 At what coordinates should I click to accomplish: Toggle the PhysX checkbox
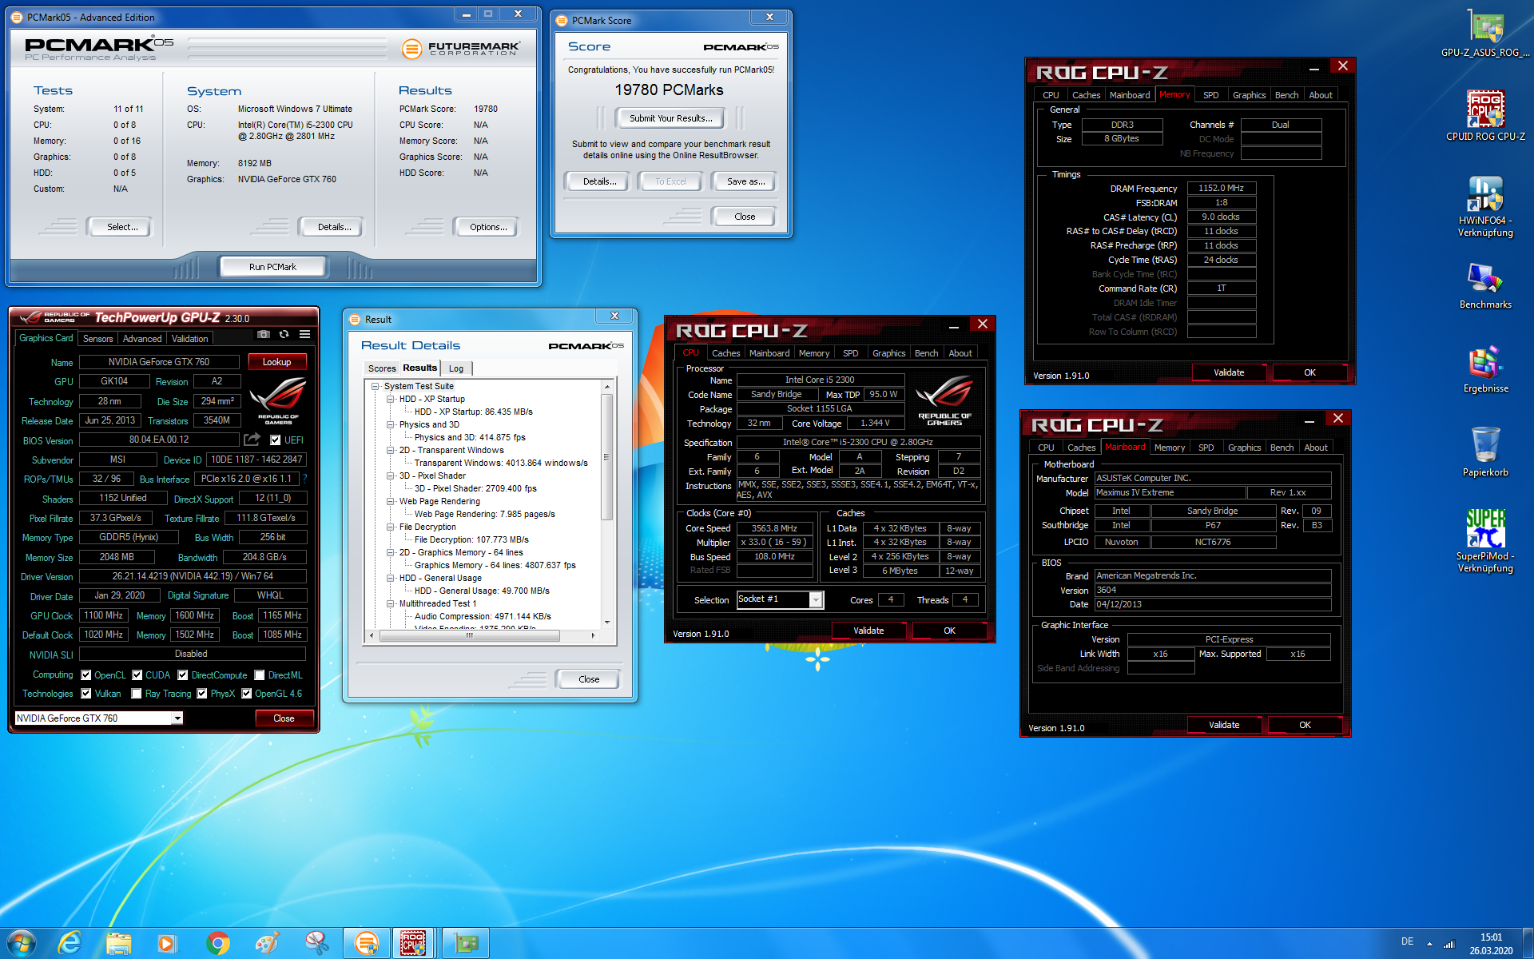tap(202, 694)
